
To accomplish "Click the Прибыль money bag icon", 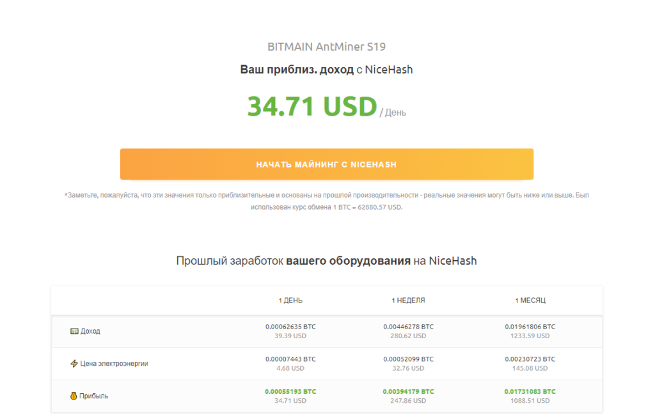I will [74, 396].
